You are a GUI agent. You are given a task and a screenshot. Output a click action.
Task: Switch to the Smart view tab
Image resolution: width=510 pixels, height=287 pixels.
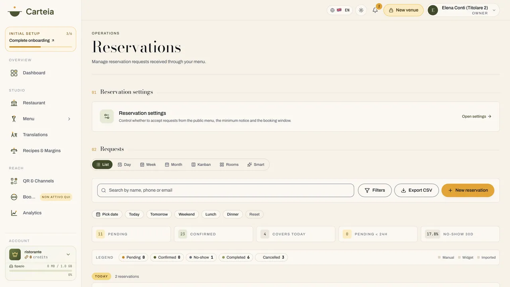click(x=256, y=165)
